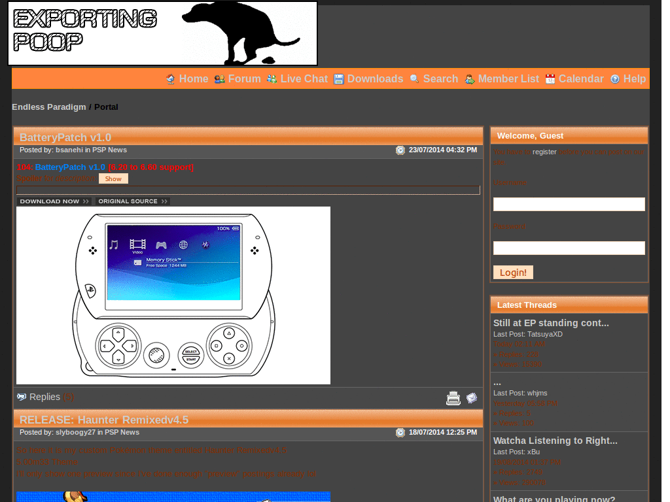Click the 'Welcome, Guest' panel header
The image size is (670, 502).
pos(569,136)
